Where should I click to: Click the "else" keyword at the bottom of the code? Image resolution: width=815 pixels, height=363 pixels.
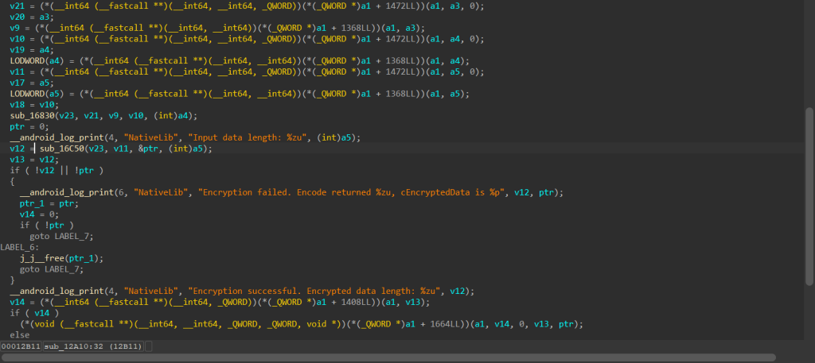pyautogui.click(x=20, y=335)
